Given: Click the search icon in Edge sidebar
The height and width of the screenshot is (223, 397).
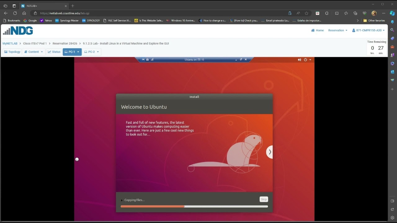Looking at the screenshot, I should click(392, 30).
